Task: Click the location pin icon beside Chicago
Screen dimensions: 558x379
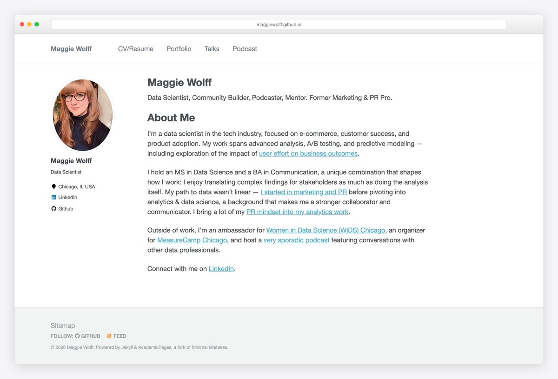Action: click(53, 186)
